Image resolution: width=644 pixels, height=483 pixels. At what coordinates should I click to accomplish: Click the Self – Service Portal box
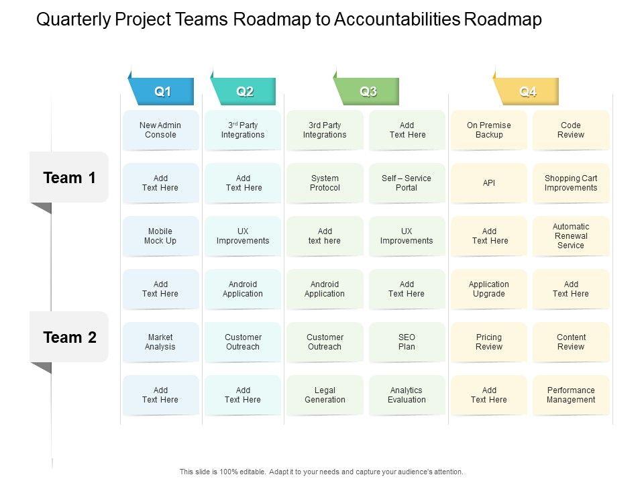point(407,183)
